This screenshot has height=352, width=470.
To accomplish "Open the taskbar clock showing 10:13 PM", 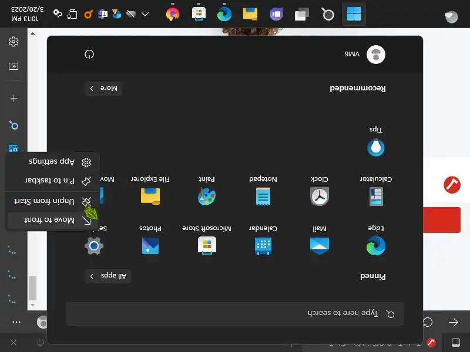I will tap(27, 14).
